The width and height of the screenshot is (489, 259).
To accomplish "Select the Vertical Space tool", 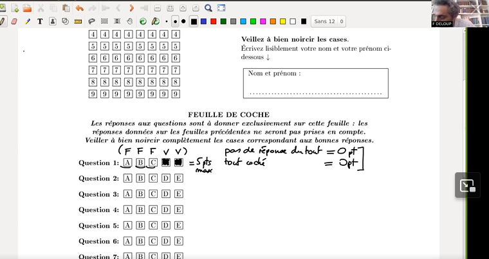I will pos(117,21).
